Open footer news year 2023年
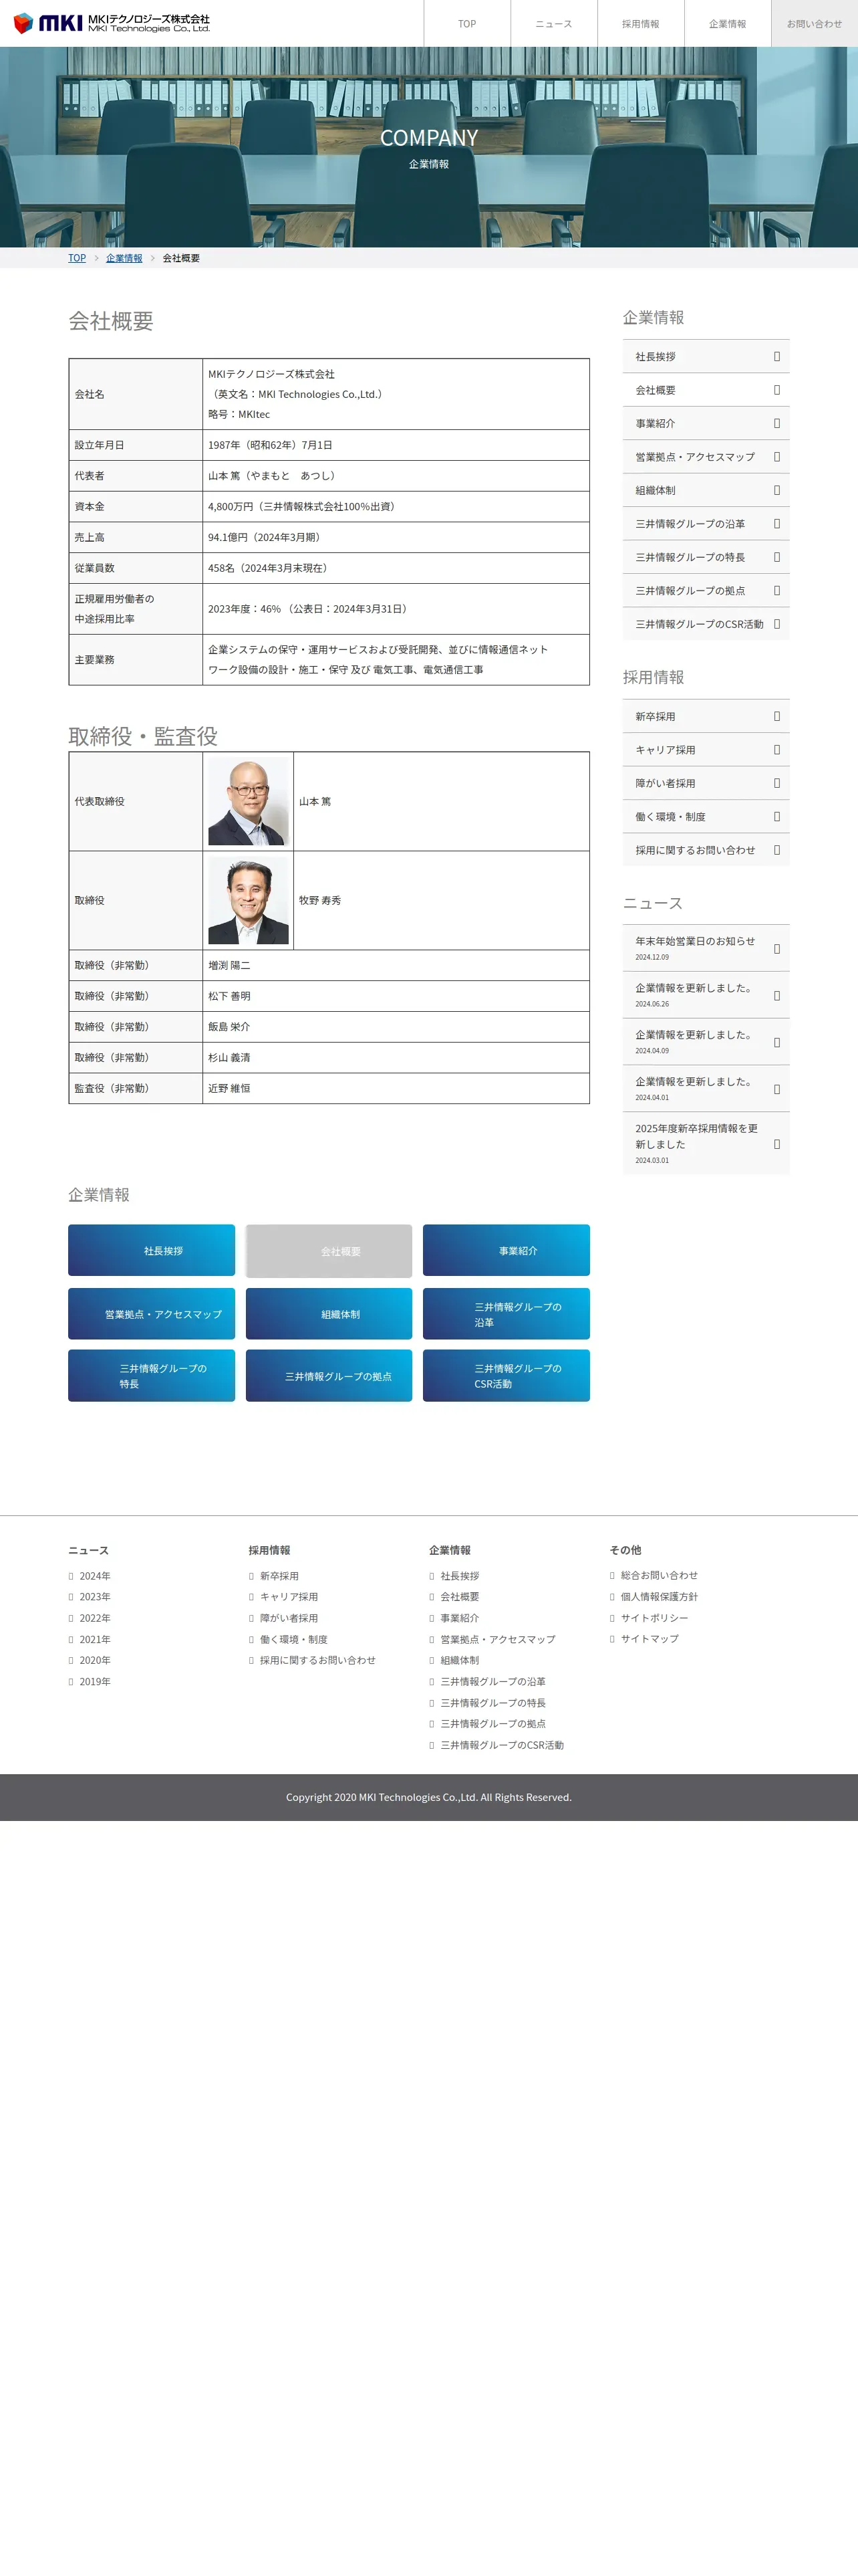This screenshot has width=858, height=2576. click(95, 1597)
